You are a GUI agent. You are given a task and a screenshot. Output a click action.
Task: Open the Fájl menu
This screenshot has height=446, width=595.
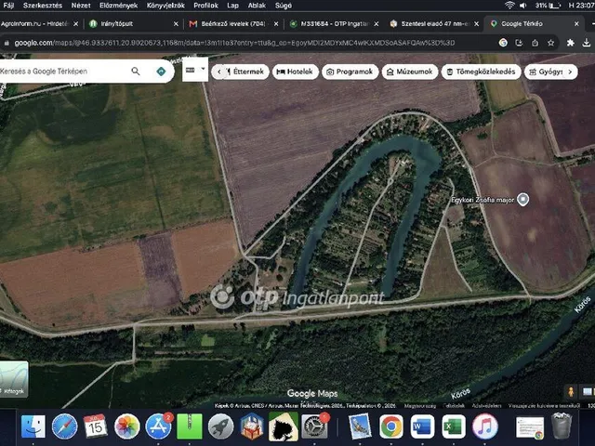[x=8, y=6]
